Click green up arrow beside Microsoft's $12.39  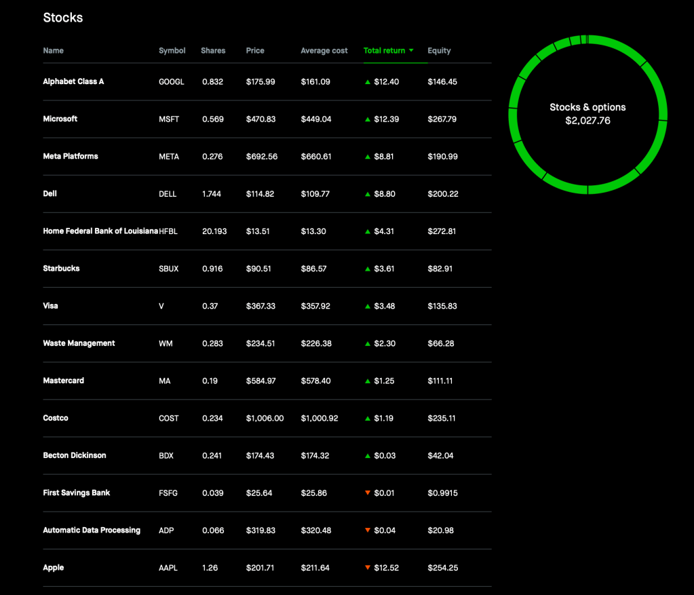tap(368, 119)
